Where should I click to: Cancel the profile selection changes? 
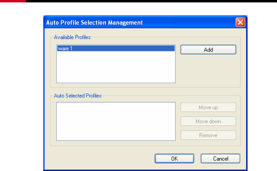[220, 158]
